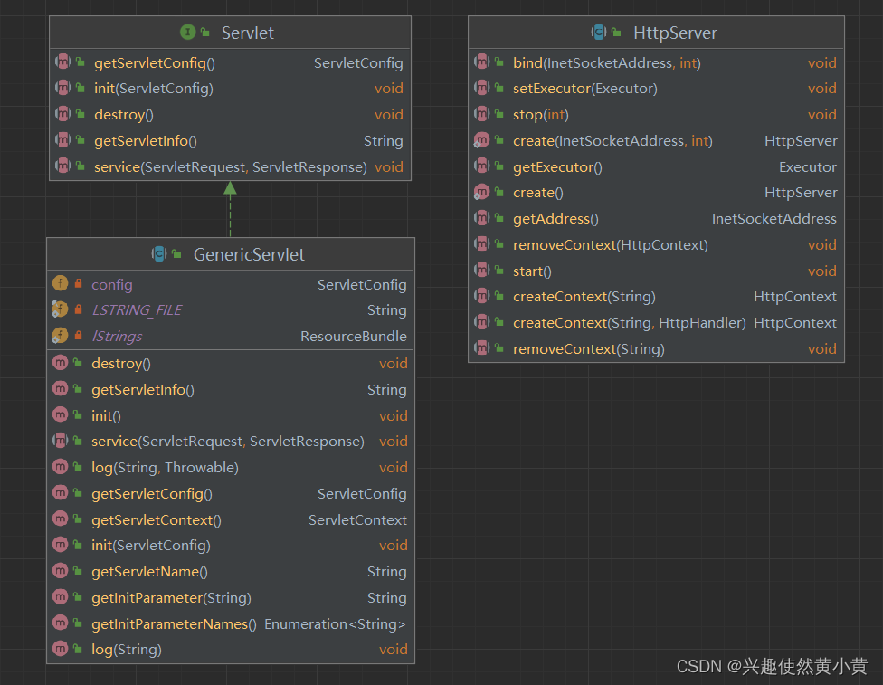Select removeContext(String) method

[x=588, y=349]
